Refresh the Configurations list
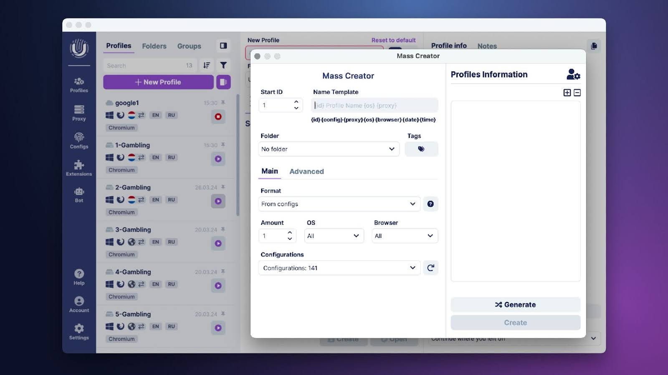668x375 pixels. (430, 268)
